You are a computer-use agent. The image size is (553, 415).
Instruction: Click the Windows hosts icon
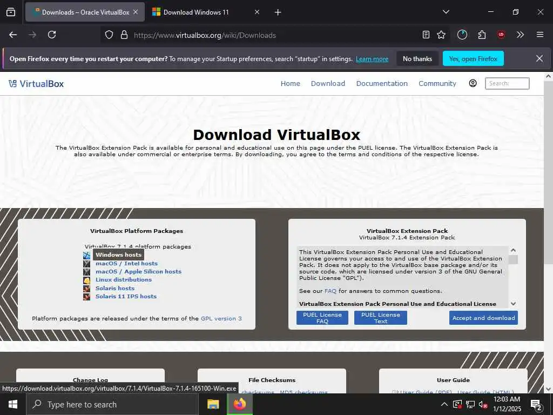[87, 255]
